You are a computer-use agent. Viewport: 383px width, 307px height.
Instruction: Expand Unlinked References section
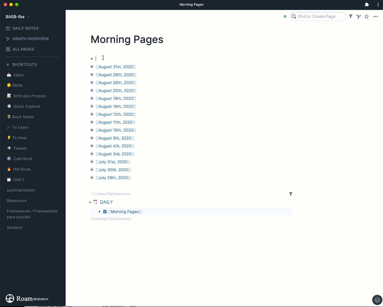(111, 219)
